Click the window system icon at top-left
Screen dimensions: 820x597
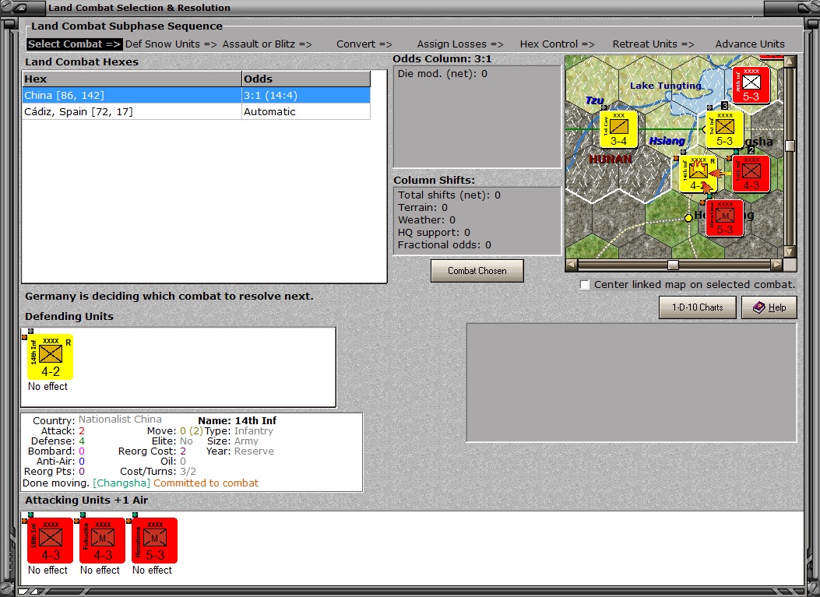coord(20,8)
